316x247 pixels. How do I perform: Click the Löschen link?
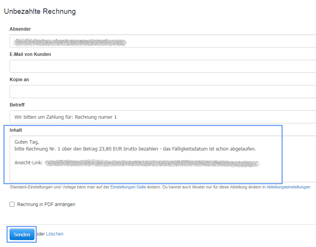click(55, 234)
